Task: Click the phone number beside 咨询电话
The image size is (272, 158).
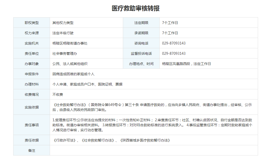Action: click(174, 43)
